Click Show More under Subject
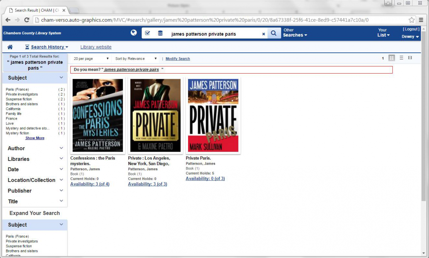429x258 pixels. (35, 138)
